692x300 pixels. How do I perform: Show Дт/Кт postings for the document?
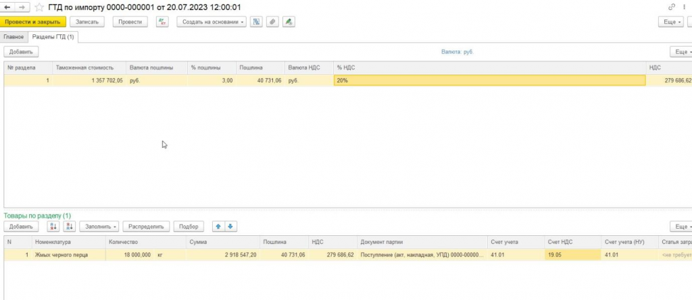(x=162, y=22)
